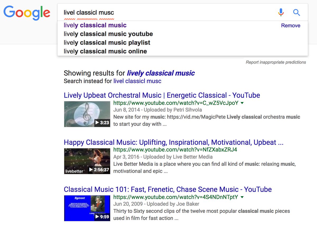Open 'Lively Upbeat Orchestral Music' result title

[162, 95]
